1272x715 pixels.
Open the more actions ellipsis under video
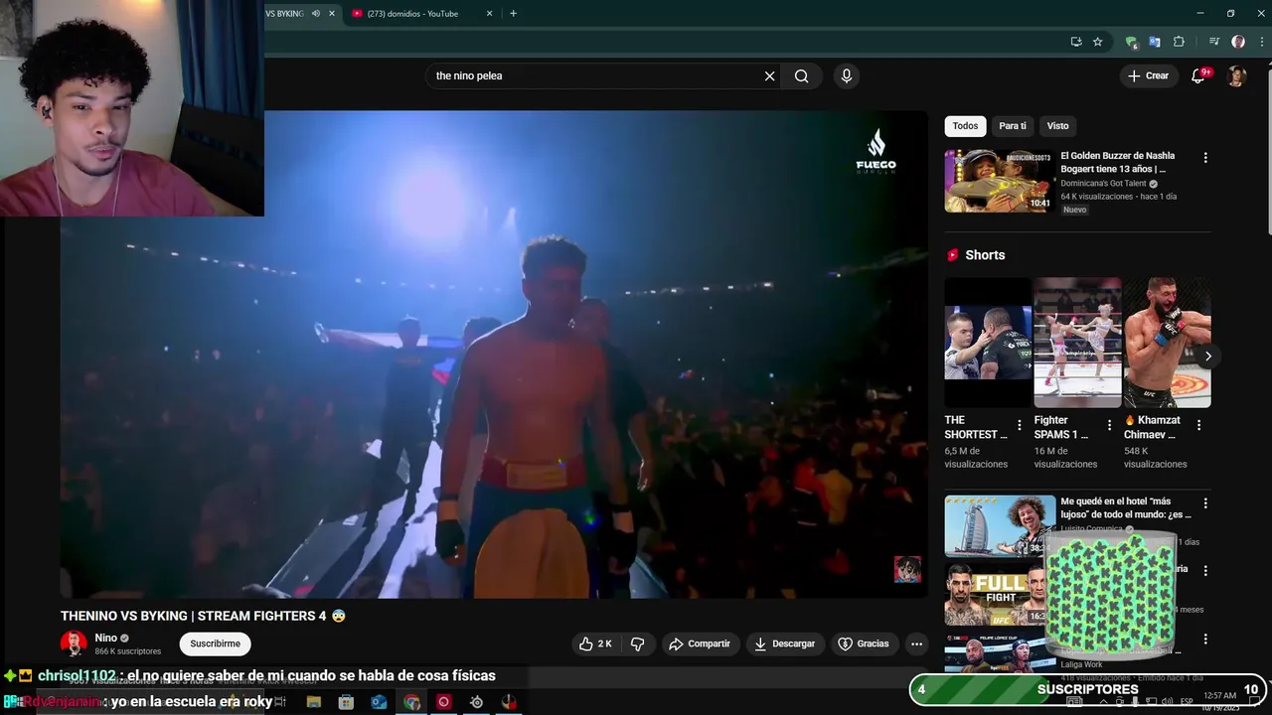click(x=916, y=643)
